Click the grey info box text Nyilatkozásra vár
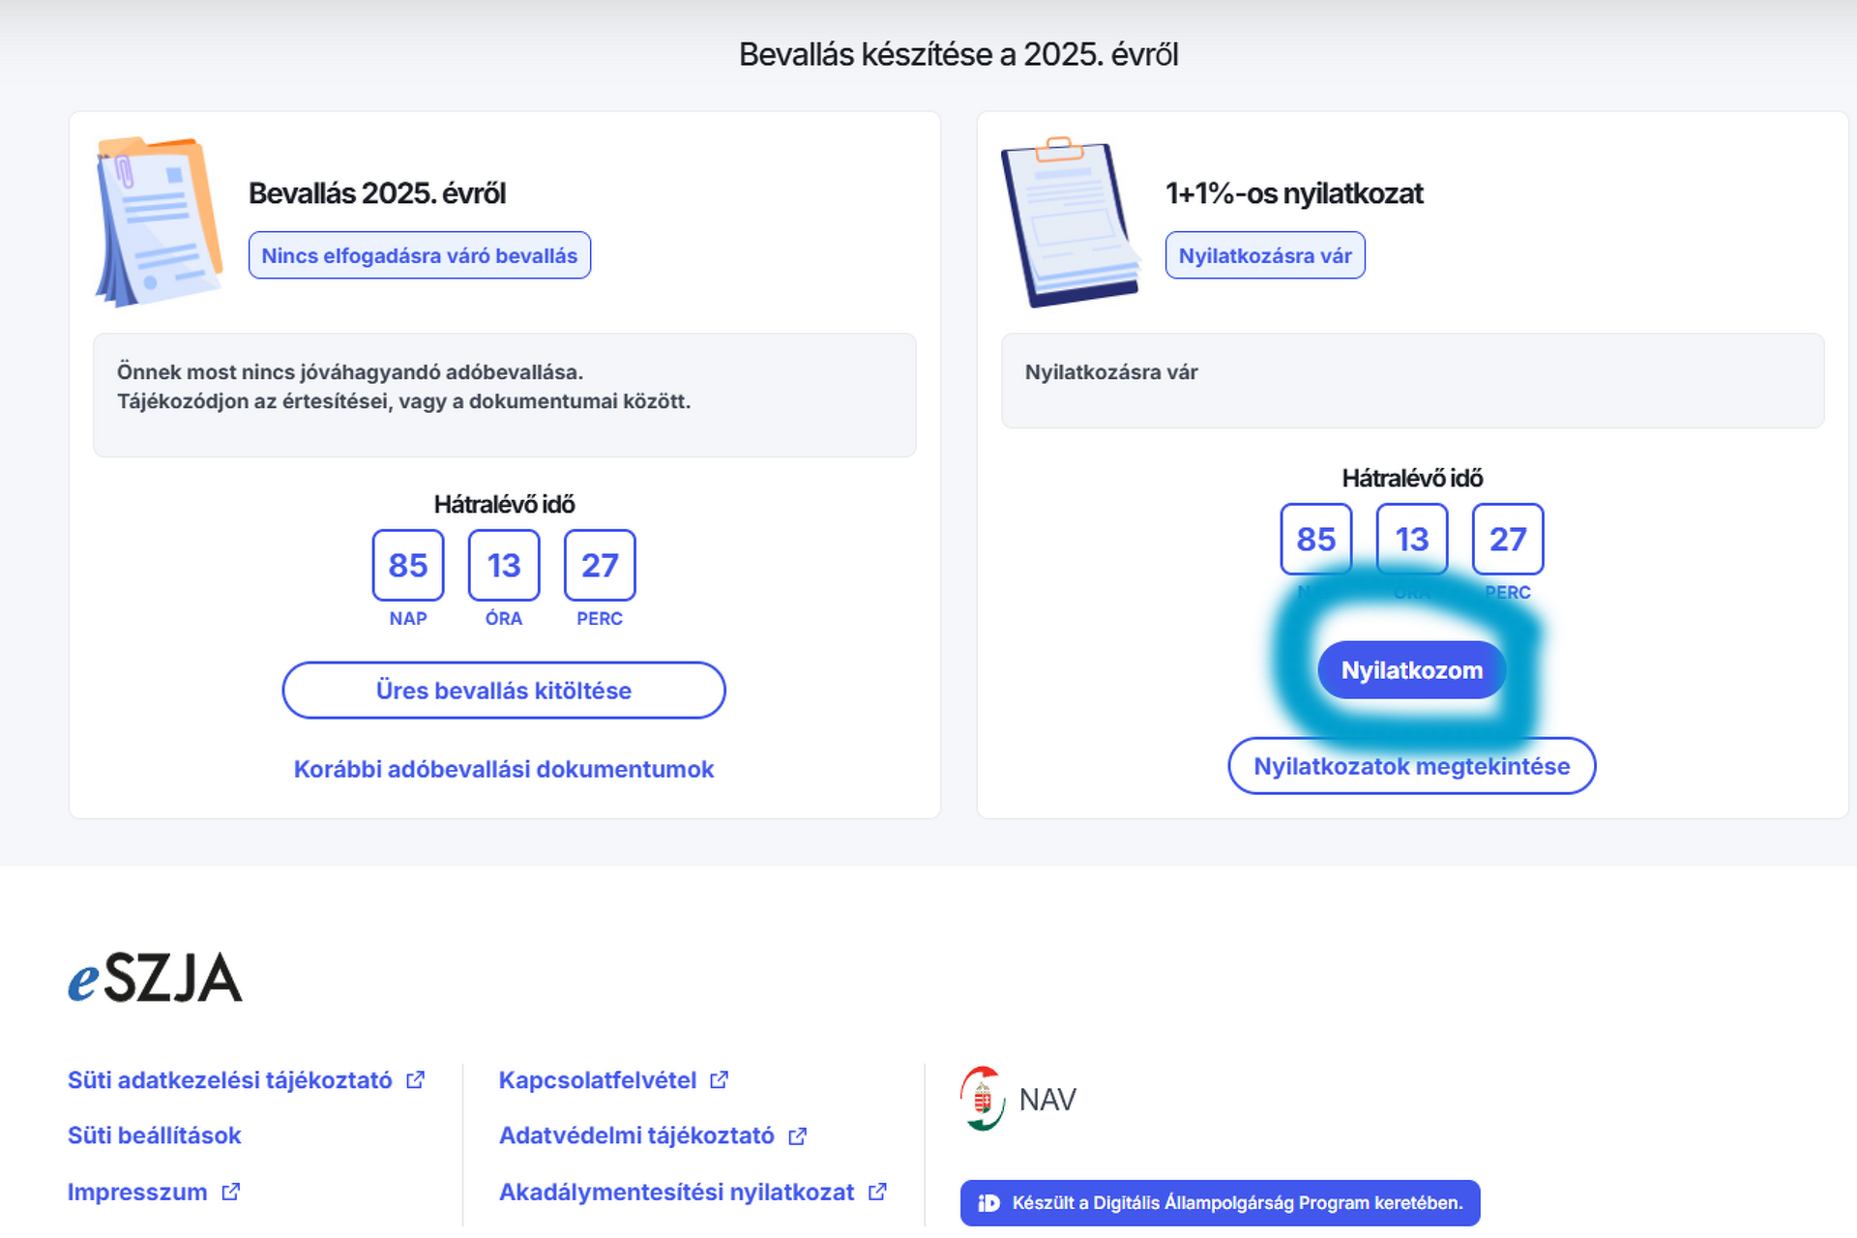 pos(1111,371)
